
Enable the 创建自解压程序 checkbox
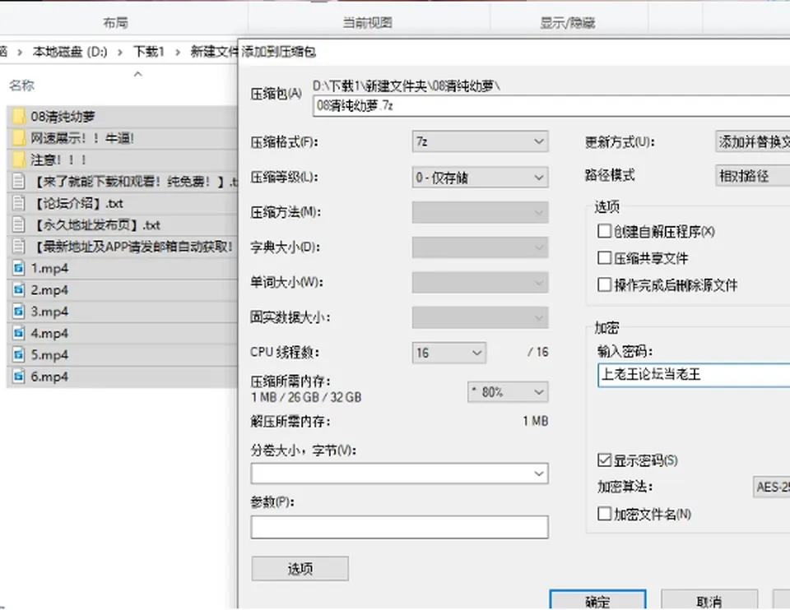click(604, 231)
